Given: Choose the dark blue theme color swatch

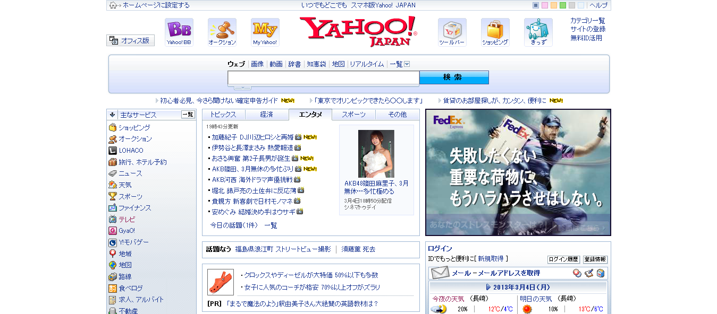Looking at the screenshot, I should pos(536,5).
